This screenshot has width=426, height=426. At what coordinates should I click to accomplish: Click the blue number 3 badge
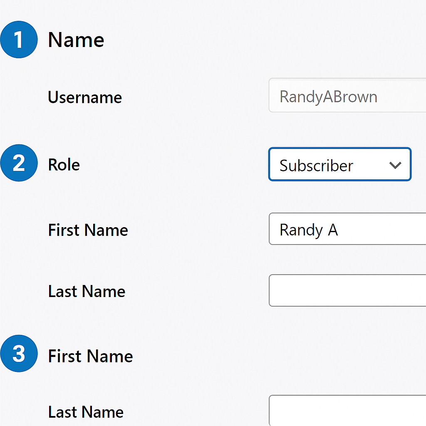[19, 354]
